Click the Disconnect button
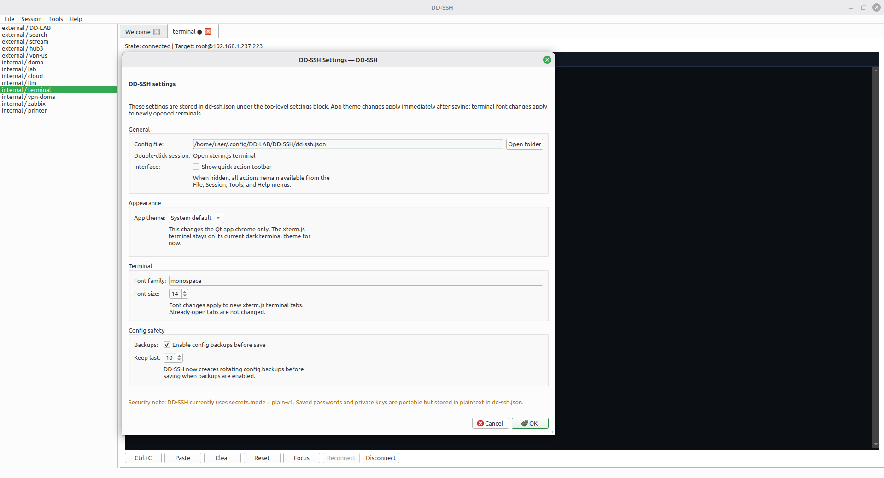Screen dimensions: 884x478 pos(381,458)
